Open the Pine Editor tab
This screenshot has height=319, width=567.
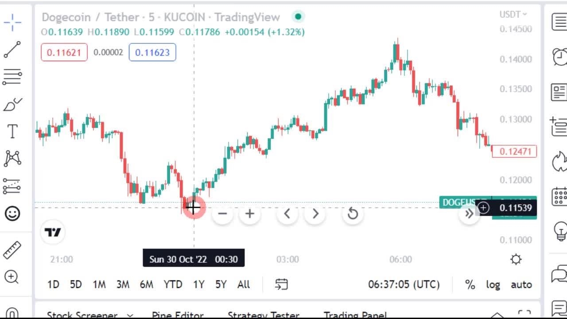click(x=177, y=315)
